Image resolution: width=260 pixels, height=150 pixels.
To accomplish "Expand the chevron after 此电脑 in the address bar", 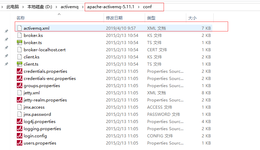I will [23, 7].
